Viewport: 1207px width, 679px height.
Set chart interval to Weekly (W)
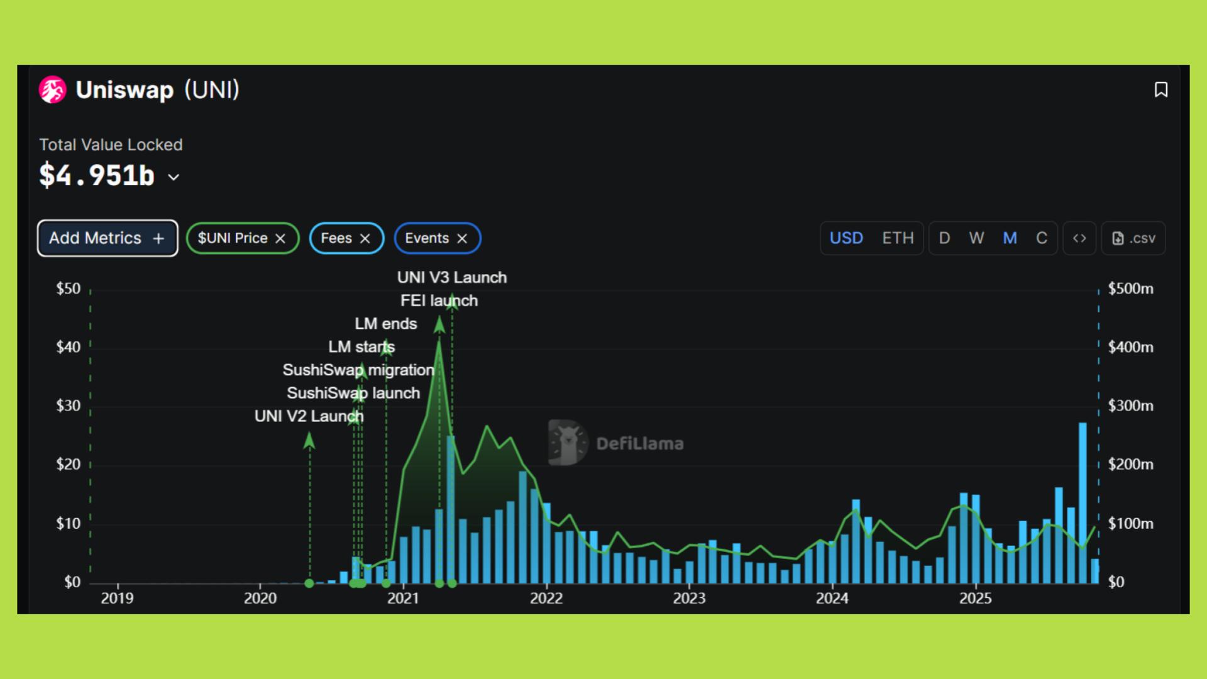click(976, 238)
